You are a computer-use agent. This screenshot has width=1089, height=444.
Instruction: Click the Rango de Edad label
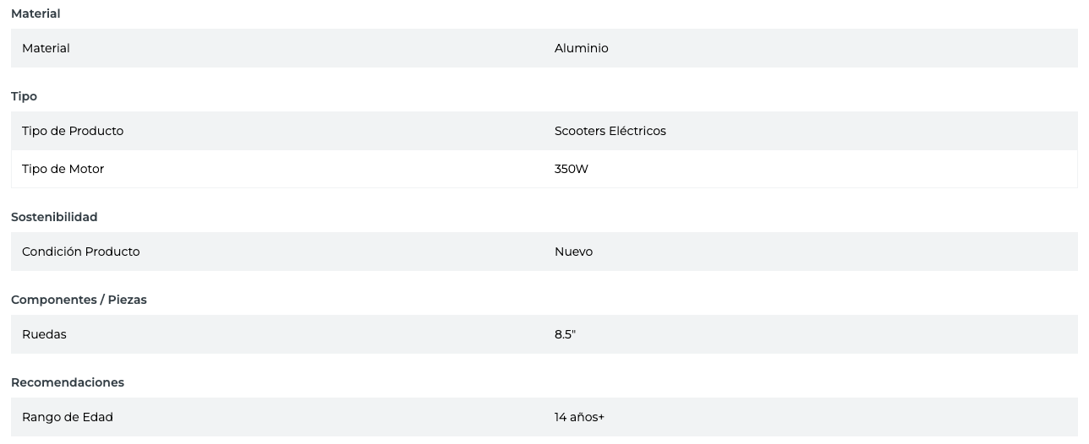tap(68, 417)
